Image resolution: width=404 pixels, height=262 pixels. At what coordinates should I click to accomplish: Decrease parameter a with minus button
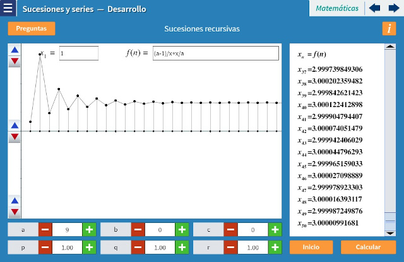[45, 230]
